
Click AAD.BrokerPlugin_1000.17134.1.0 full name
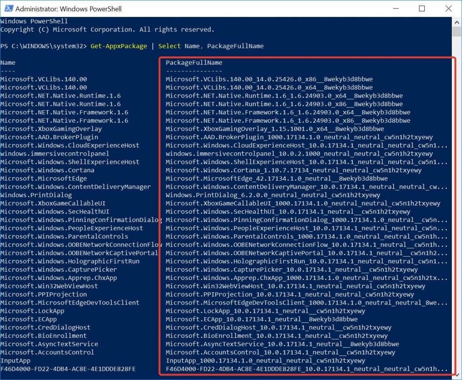[299, 137]
